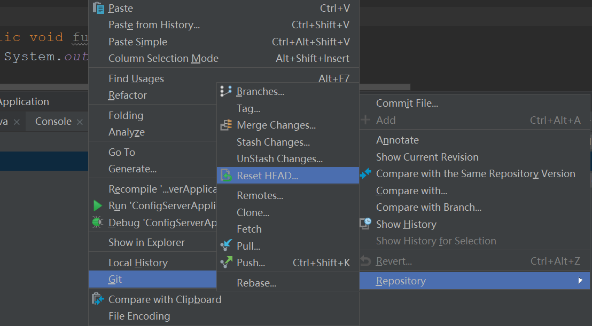
Task: Click the Merge Changes icon
Action: (x=226, y=125)
